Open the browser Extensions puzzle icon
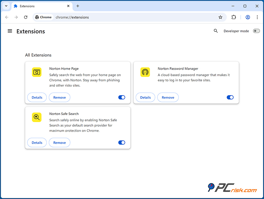The image size is (264, 199). pyautogui.click(x=234, y=17)
